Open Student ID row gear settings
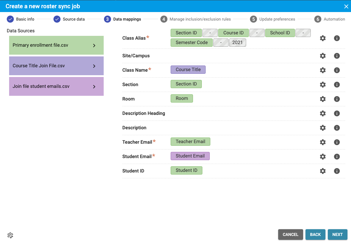351x243 pixels. pyautogui.click(x=323, y=171)
